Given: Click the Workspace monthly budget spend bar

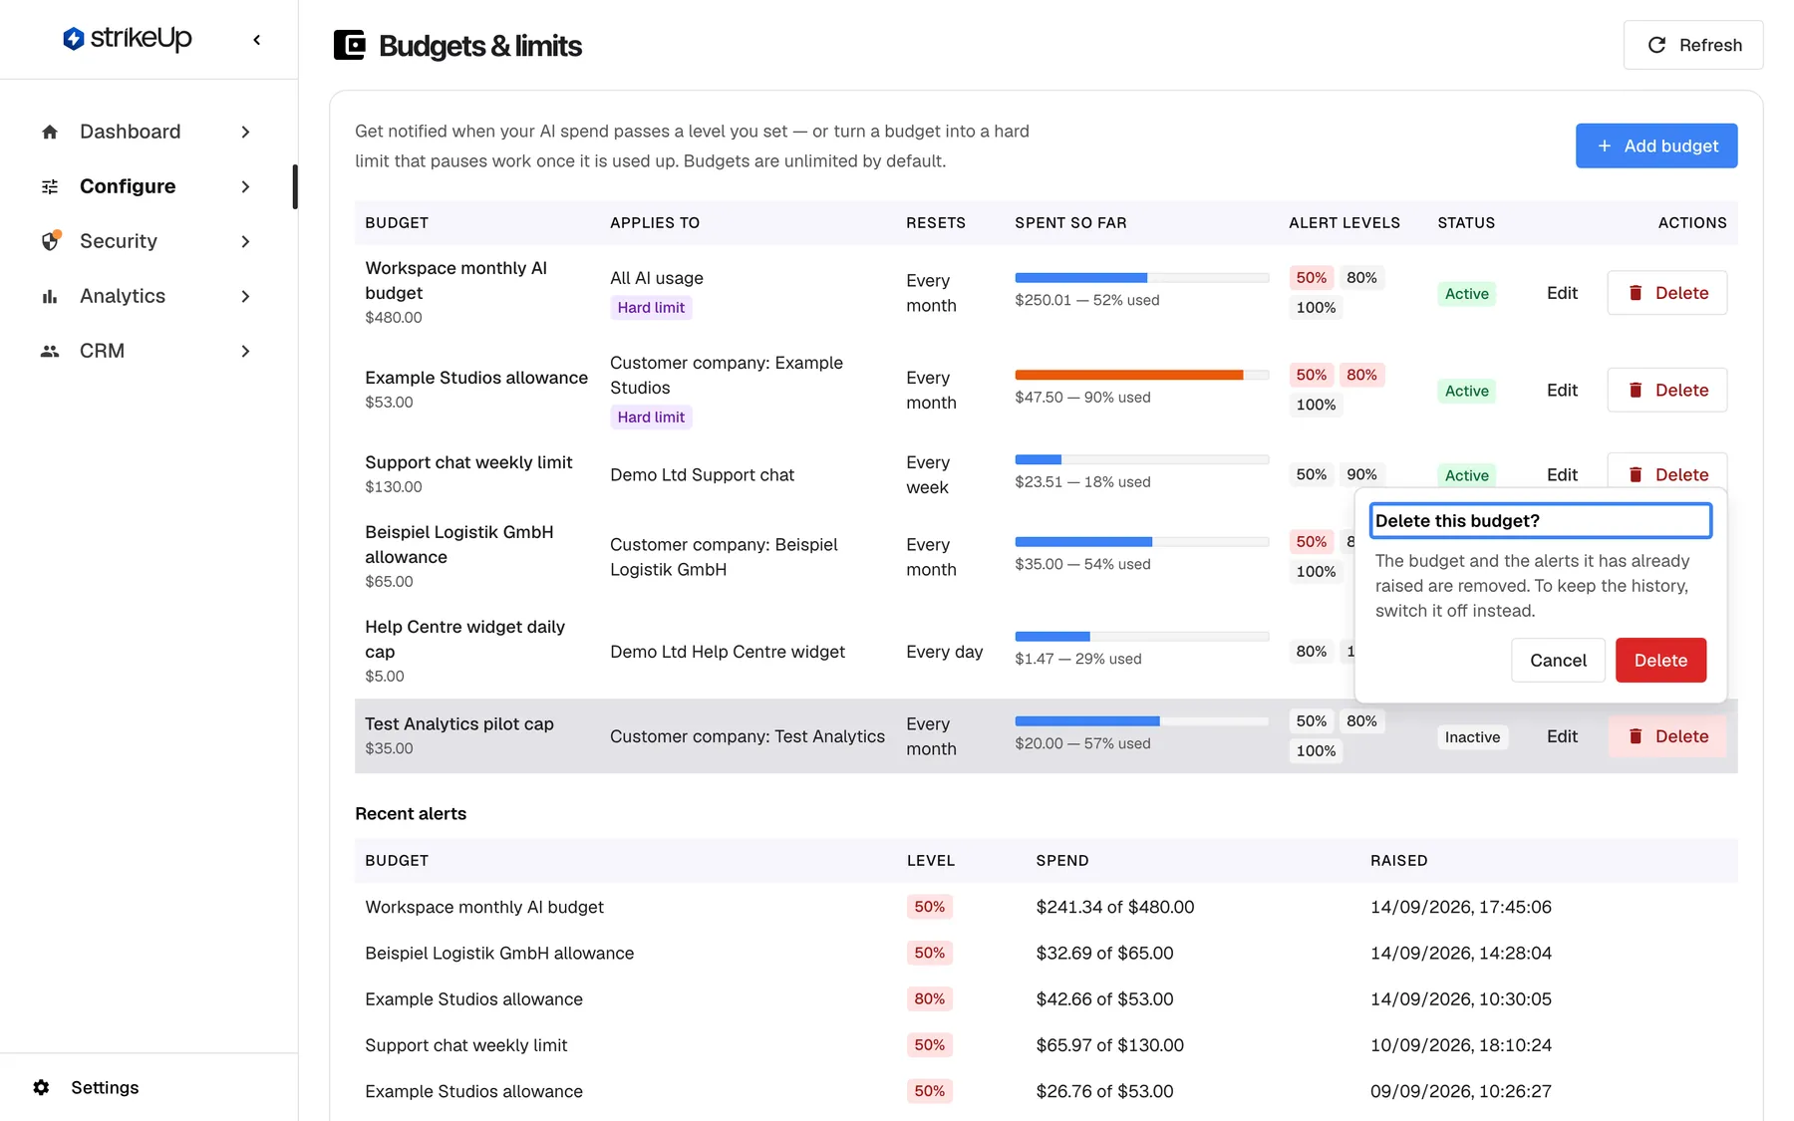Looking at the screenshot, I should pyautogui.click(x=1142, y=278).
